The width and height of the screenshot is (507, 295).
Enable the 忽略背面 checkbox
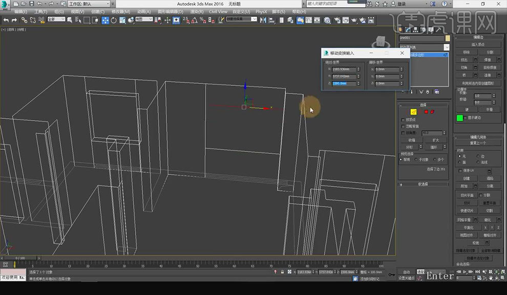pos(403,126)
